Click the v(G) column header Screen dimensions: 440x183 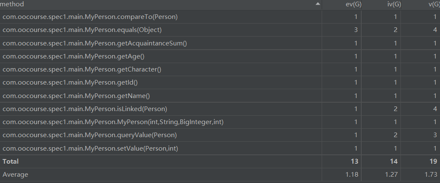420,4
